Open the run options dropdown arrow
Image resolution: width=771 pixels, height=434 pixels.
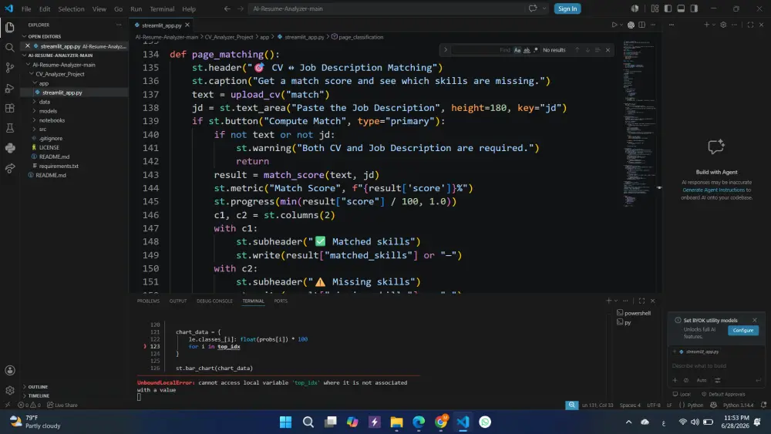621,25
